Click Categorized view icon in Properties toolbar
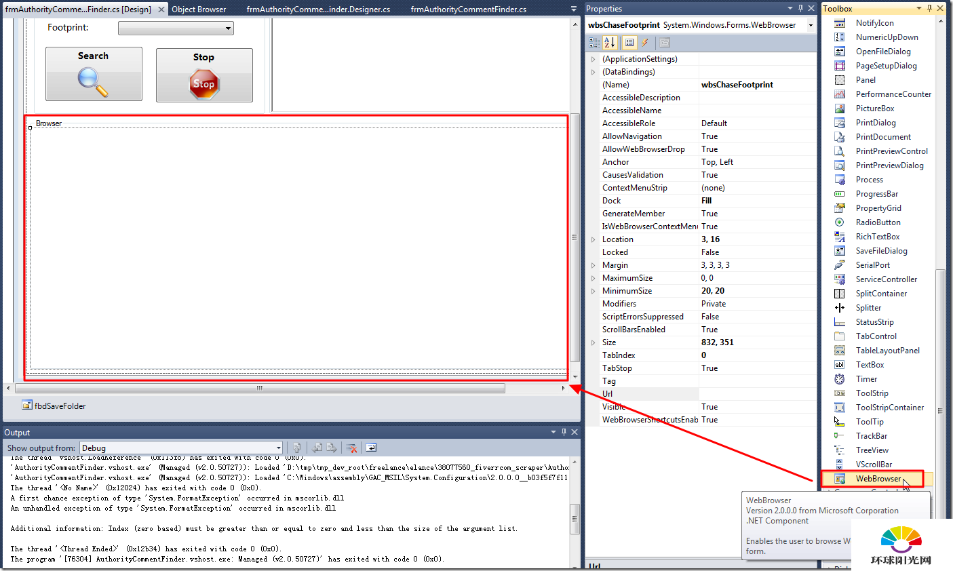Screen dimensions: 953x571 tap(594, 43)
